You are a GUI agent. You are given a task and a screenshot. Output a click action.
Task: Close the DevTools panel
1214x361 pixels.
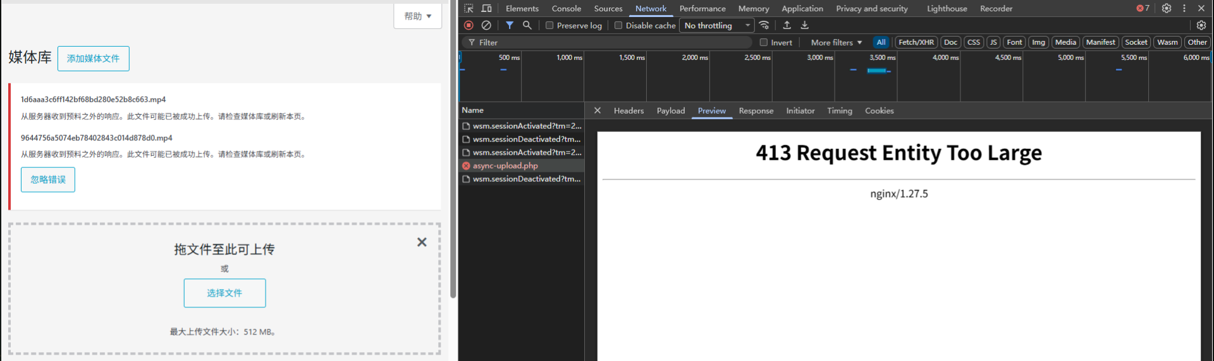point(1201,8)
